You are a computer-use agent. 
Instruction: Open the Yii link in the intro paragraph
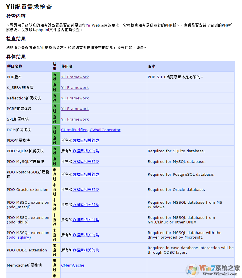[88, 25]
